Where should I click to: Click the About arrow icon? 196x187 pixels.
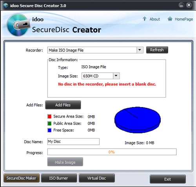pos(144,19)
